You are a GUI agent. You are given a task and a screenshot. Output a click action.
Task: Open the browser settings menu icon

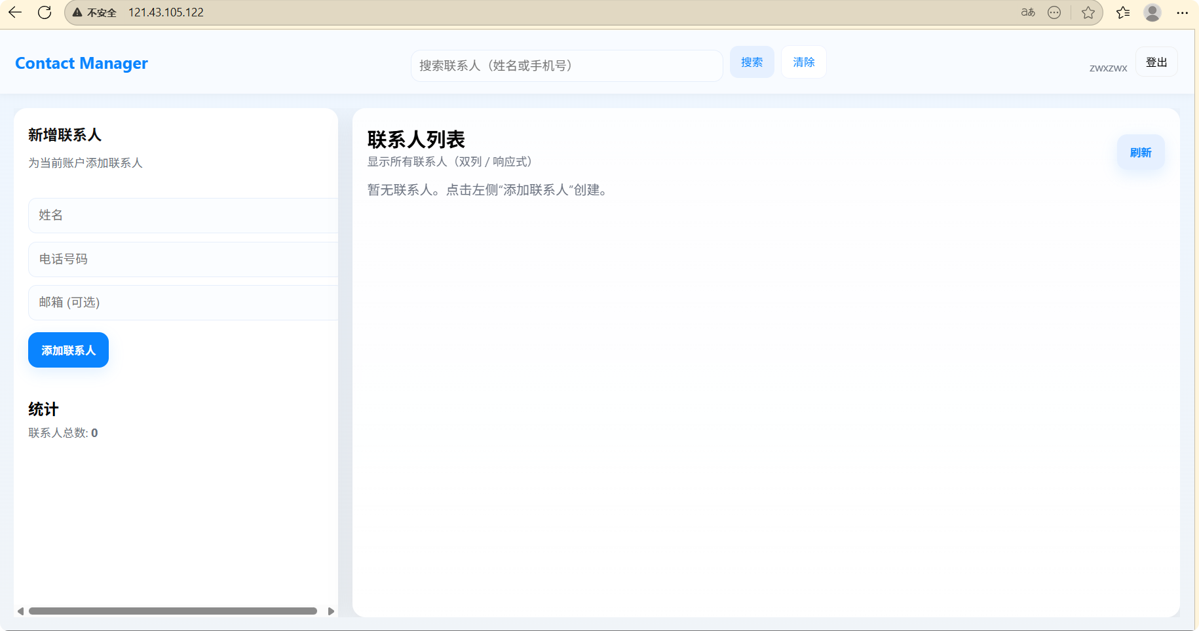(x=1183, y=12)
